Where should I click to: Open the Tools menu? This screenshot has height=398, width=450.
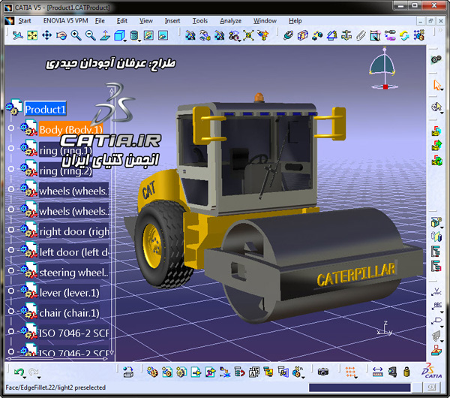click(199, 21)
